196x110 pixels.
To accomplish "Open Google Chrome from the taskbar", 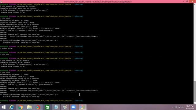I will pyautogui.click(x=21, y=107).
